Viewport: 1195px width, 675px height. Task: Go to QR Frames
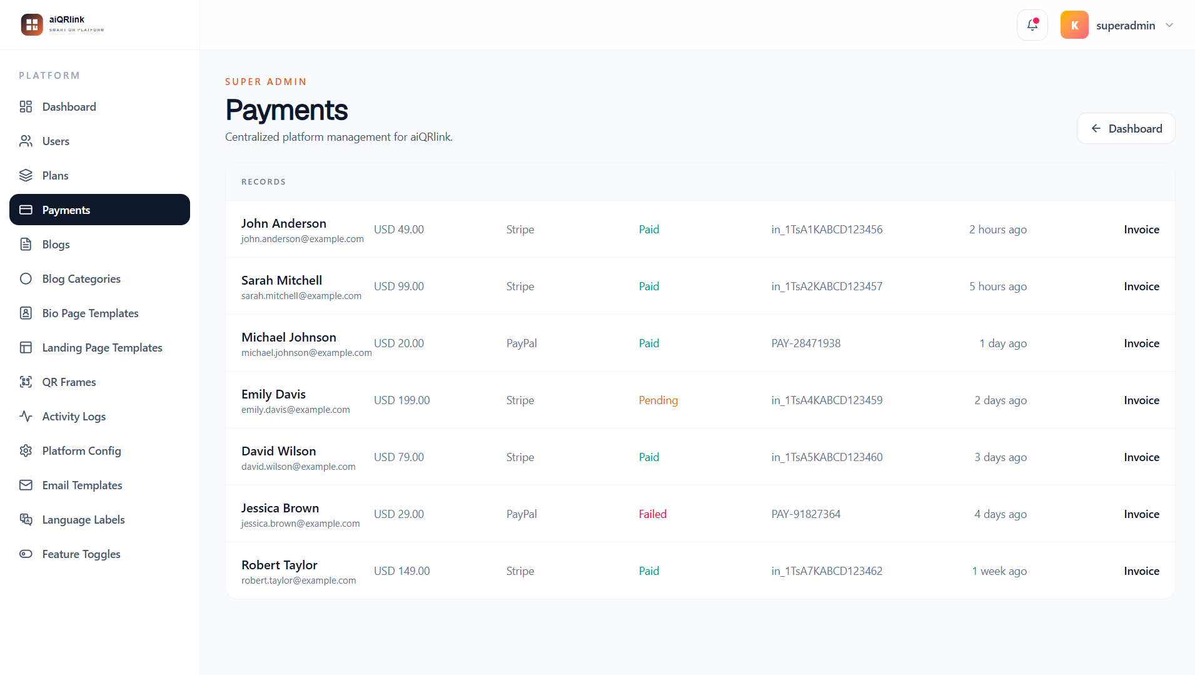click(x=99, y=382)
